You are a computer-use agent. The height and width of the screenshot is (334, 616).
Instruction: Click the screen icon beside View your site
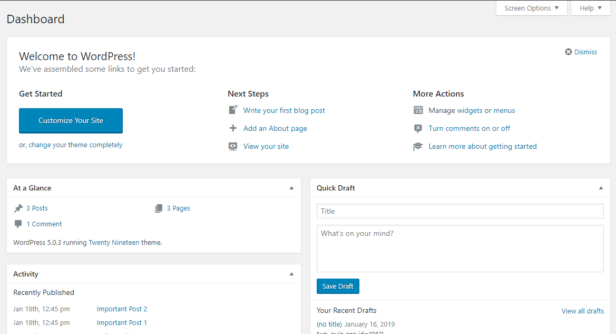pos(233,146)
